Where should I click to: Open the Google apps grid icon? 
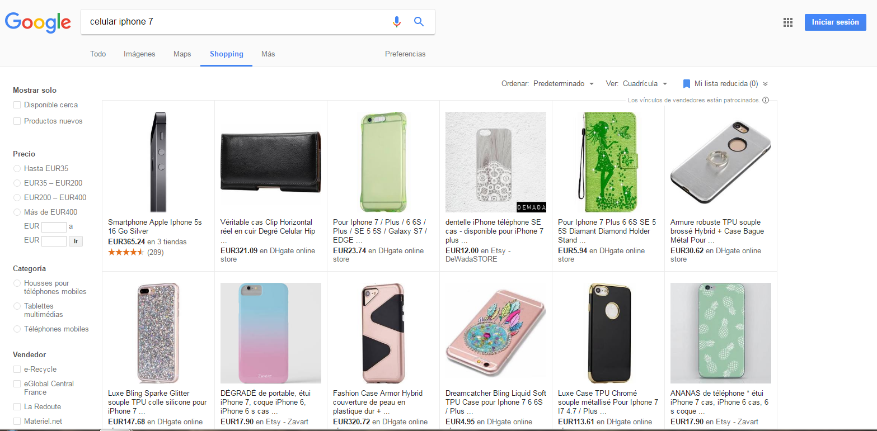(x=788, y=22)
